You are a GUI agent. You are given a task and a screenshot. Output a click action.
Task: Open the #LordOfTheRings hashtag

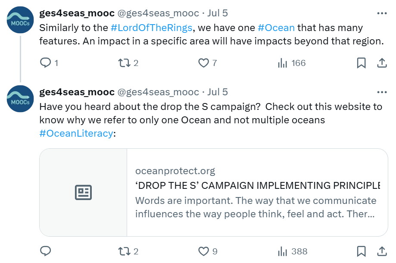(x=151, y=28)
